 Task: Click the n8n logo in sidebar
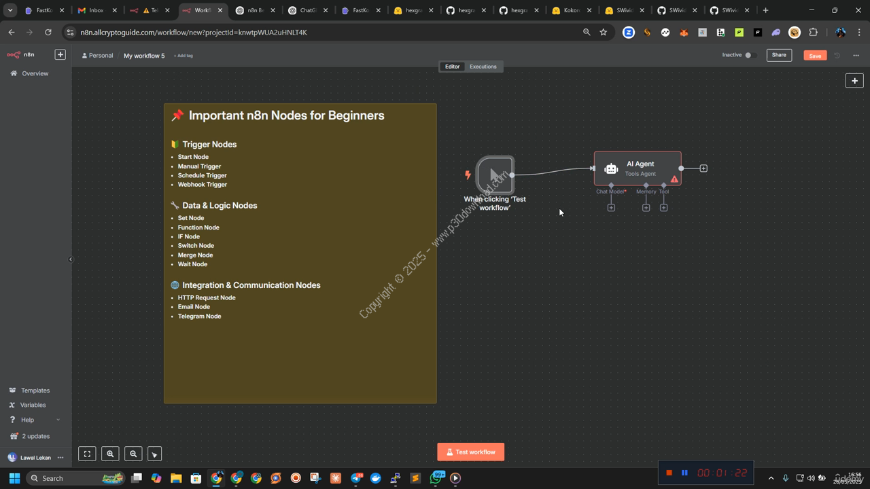click(x=20, y=54)
